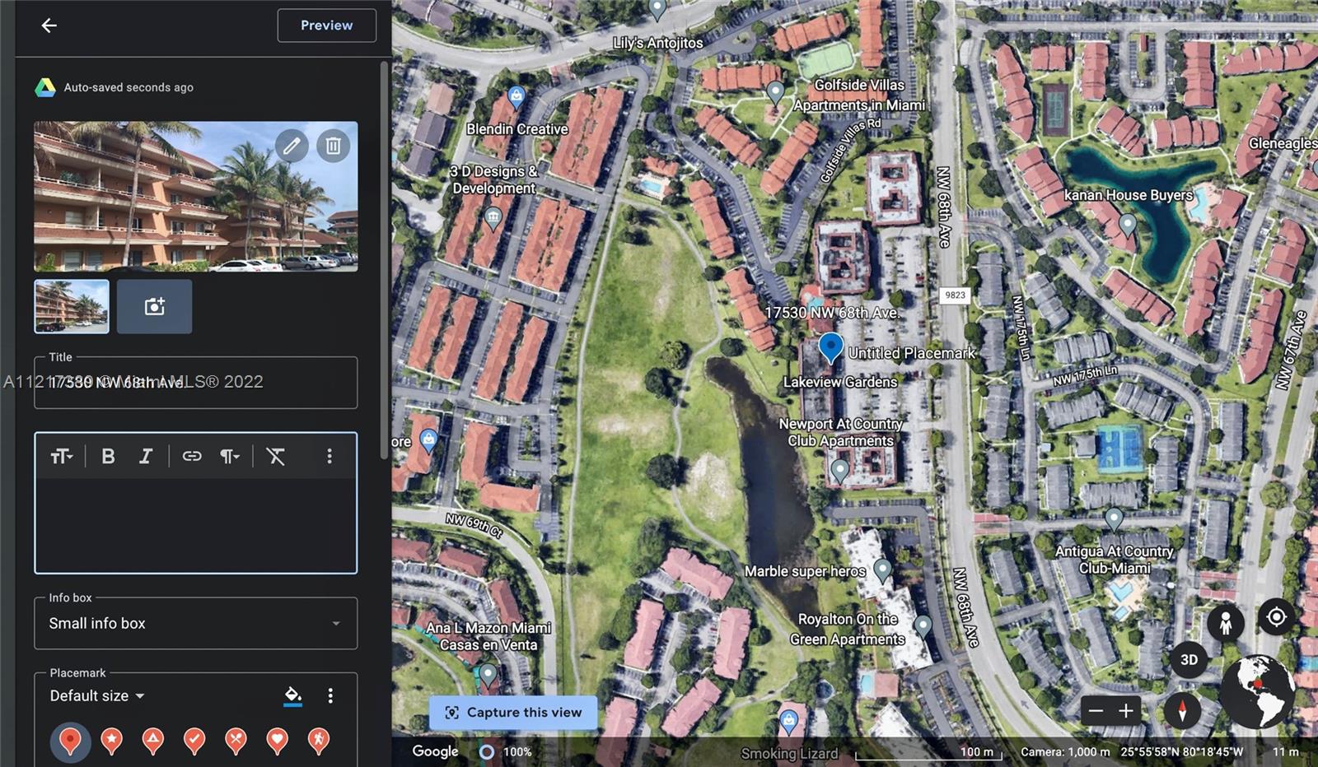Screen dimensions: 1318x767
Task: Click Newport At Country Club Apartments marker
Action: (839, 471)
